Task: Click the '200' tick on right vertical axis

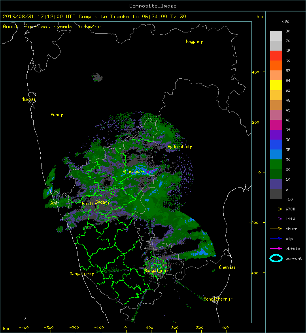Action: point(255,122)
